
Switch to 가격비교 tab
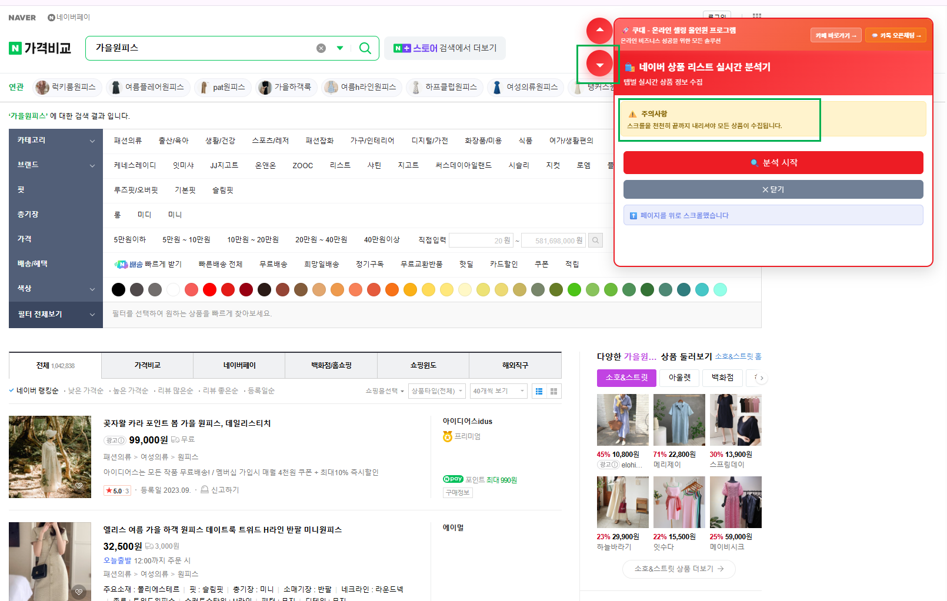(x=147, y=365)
